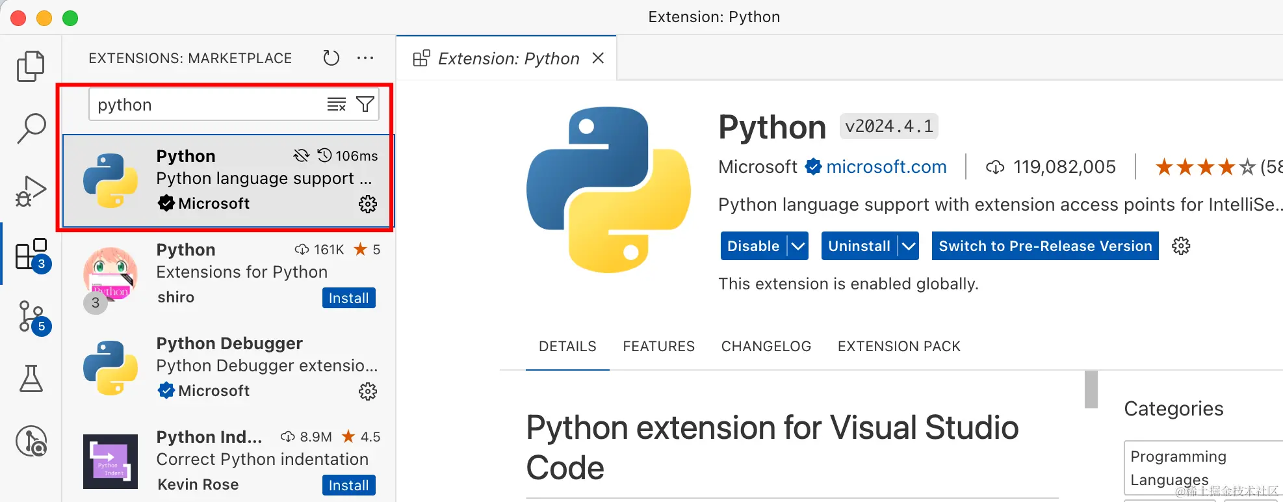Viewport: 1283px width, 502px height.
Task: Click the star rating of Python extension
Action: (1206, 167)
